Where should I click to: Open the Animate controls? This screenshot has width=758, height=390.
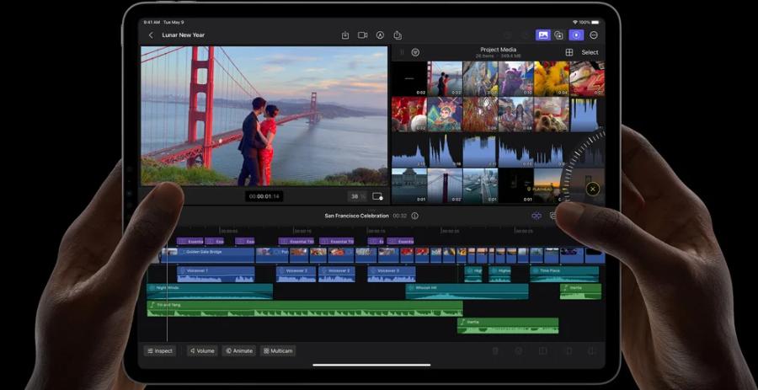[x=239, y=351]
